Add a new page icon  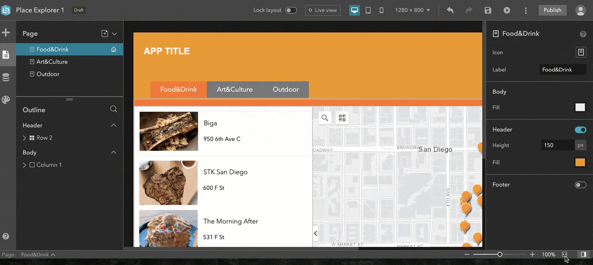pos(105,34)
